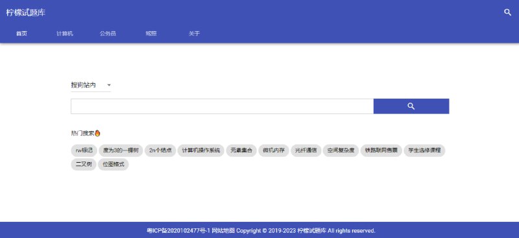
Task: Pick the 2n个结点 hot search tag
Action: 160,150
